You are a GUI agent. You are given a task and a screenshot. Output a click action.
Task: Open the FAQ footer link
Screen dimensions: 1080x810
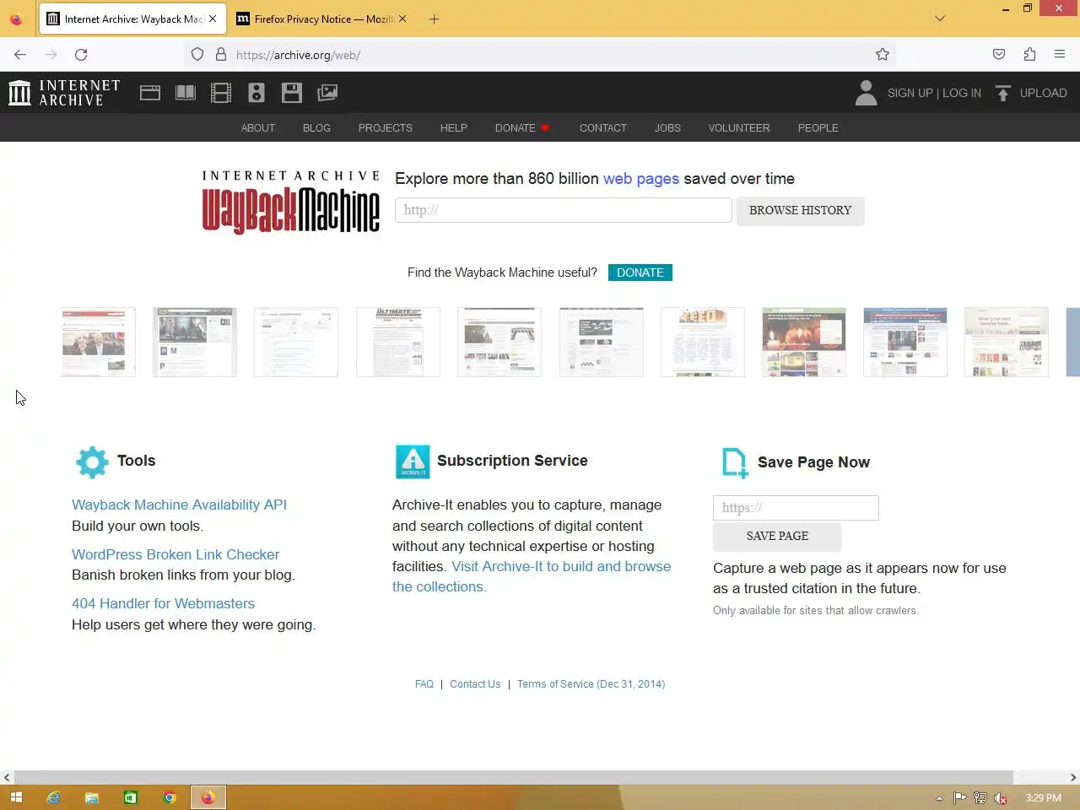[x=424, y=684]
